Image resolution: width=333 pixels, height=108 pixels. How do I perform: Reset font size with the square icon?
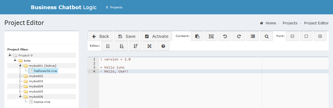point(306,36)
